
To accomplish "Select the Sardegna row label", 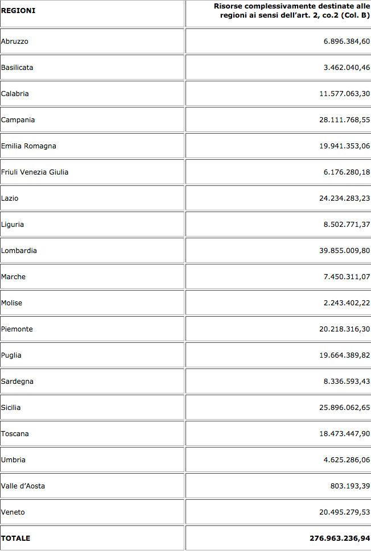I will [x=17, y=382].
